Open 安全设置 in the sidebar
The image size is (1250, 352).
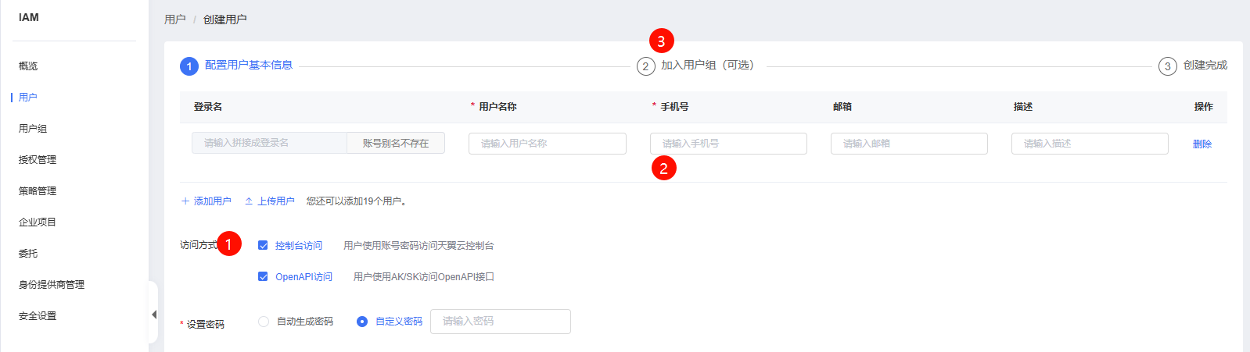point(38,316)
